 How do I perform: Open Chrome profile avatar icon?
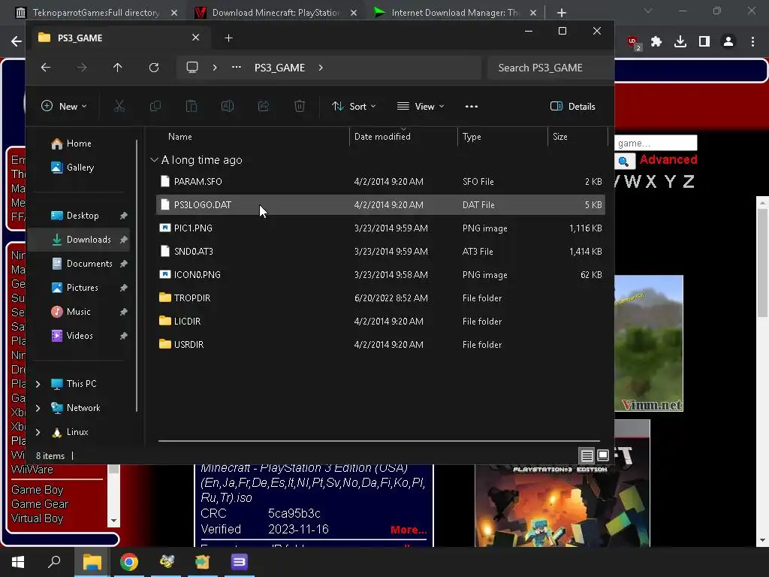click(x=728, y=42)
